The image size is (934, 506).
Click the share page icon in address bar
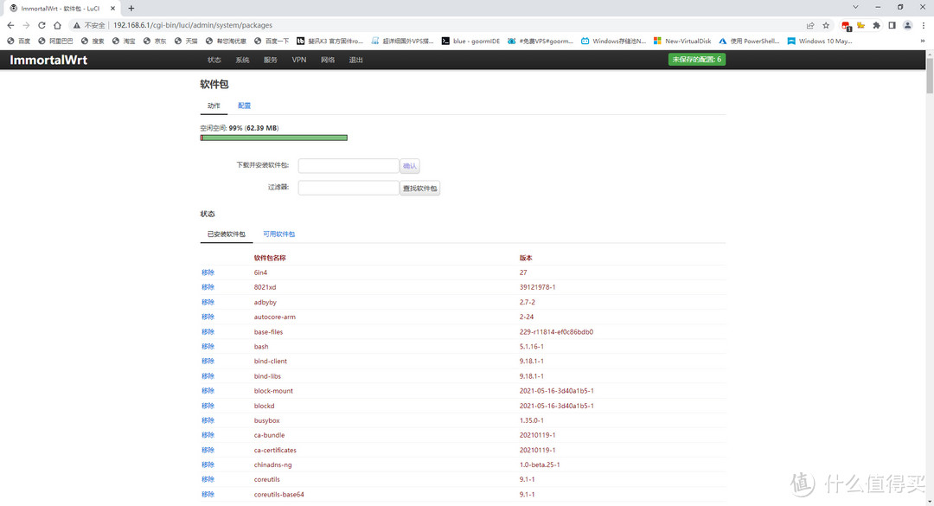pos(810,25)
